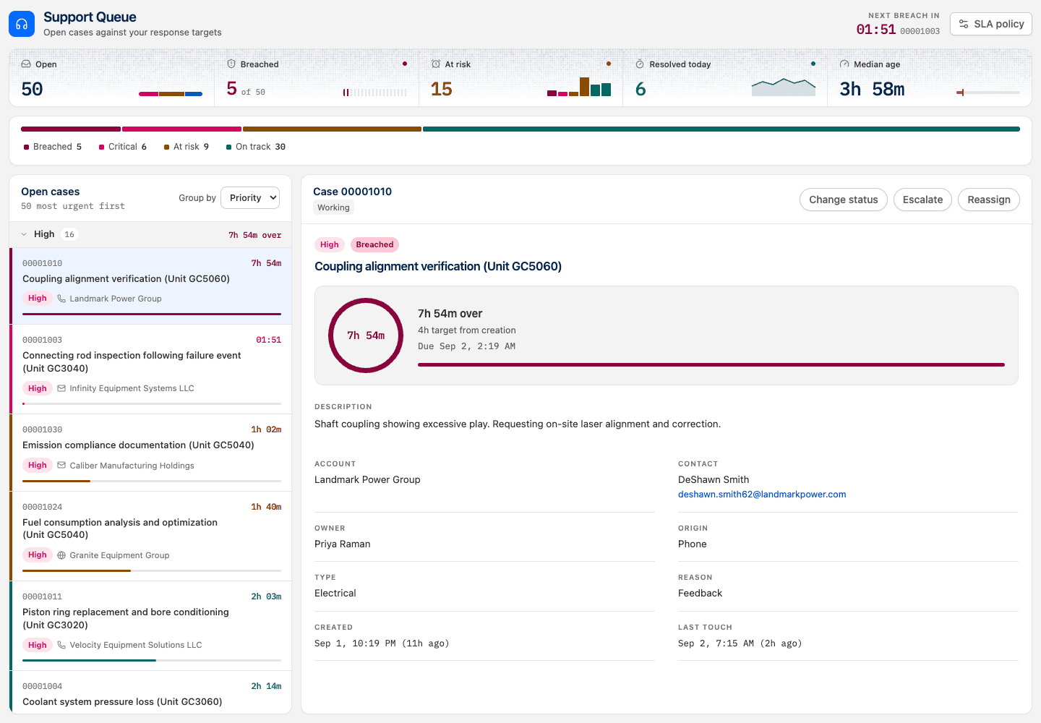Click the Change status button
1041x723 pixels.
843,200
